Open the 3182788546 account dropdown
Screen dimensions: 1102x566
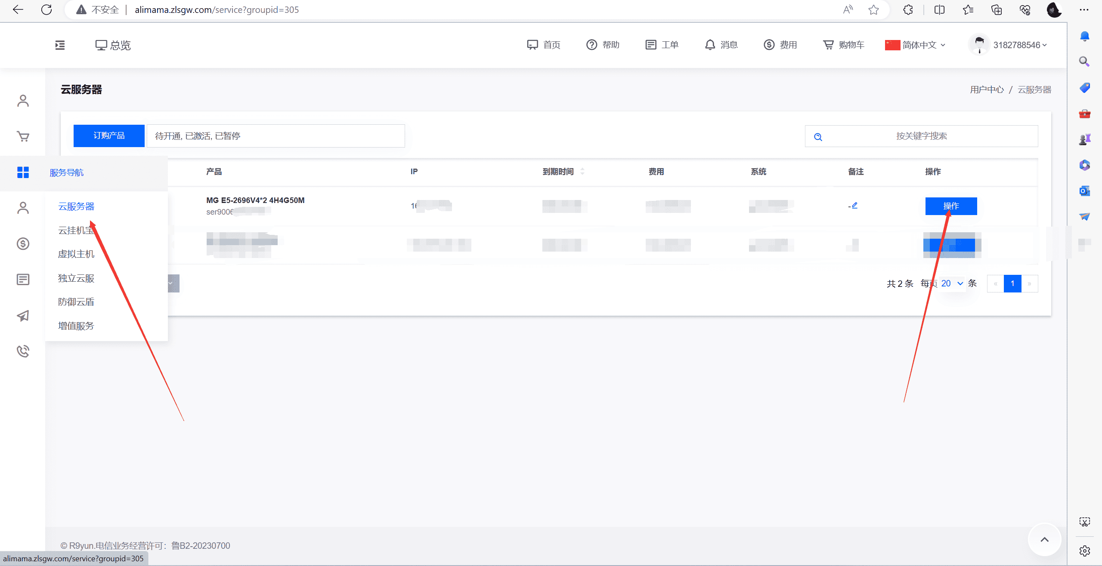coord(1009,45)
